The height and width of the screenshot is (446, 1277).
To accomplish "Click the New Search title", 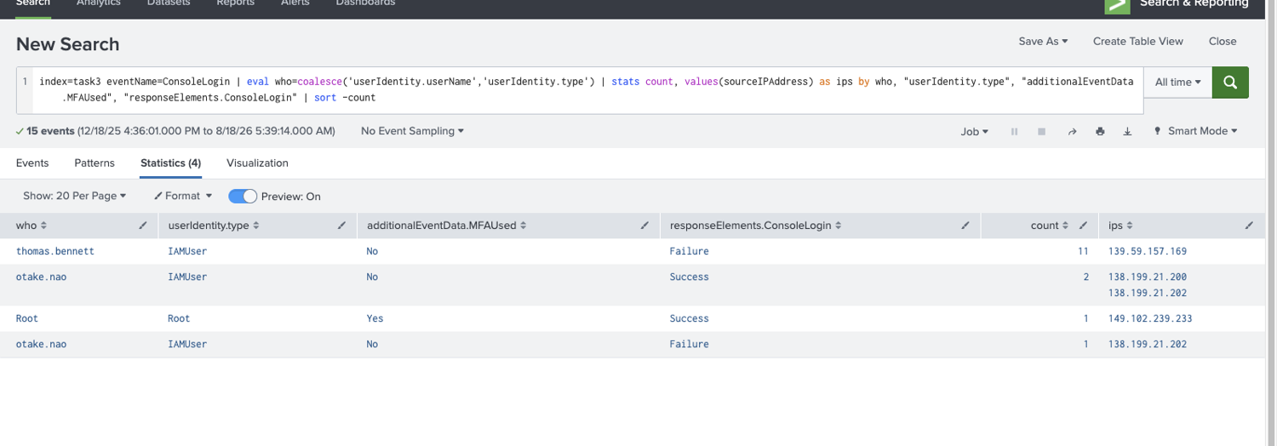I will point(67,44).
